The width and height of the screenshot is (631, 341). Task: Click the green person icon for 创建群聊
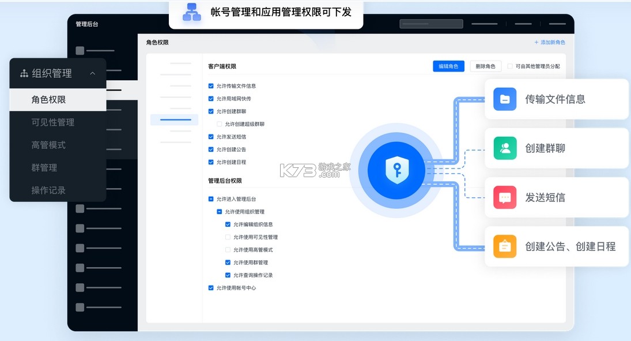click(505, 148)
